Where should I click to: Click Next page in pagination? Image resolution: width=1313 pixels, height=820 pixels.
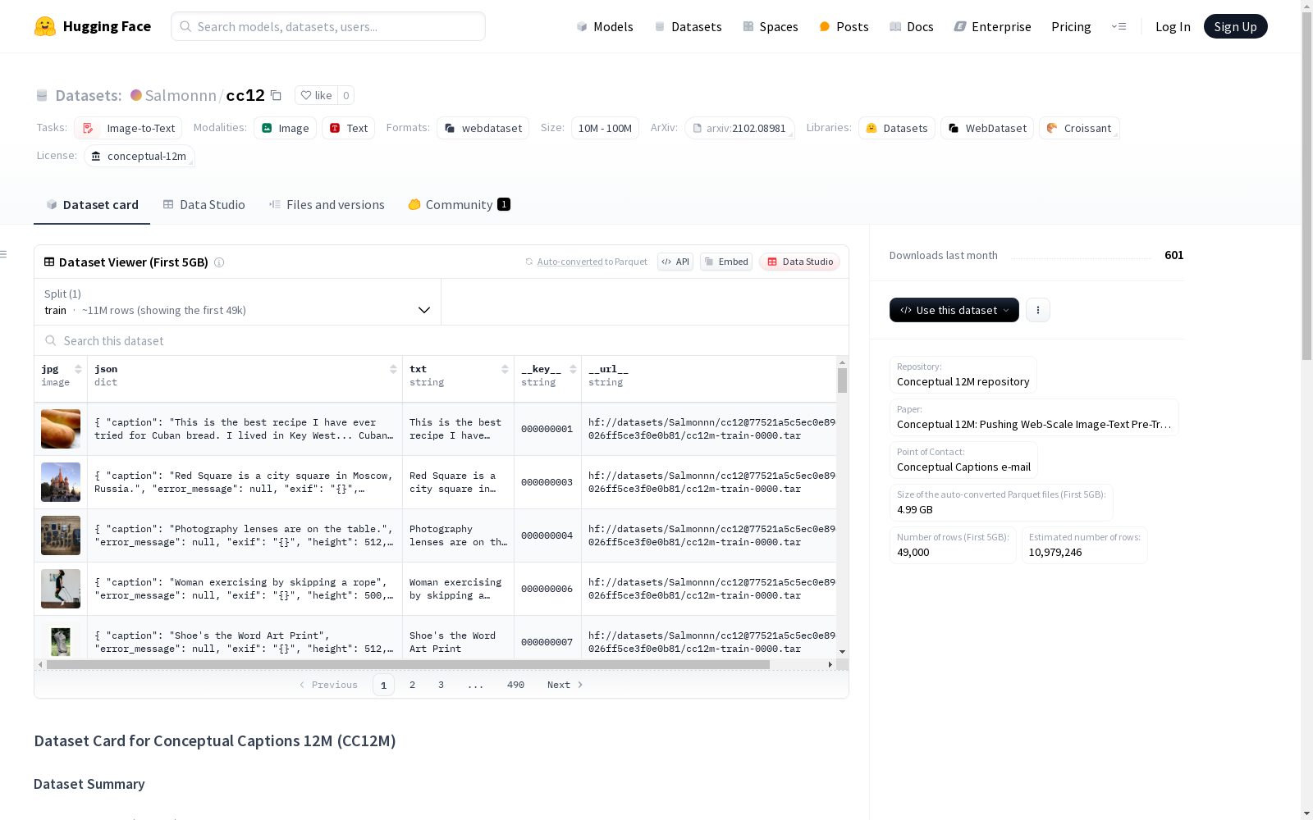point(565,685)
